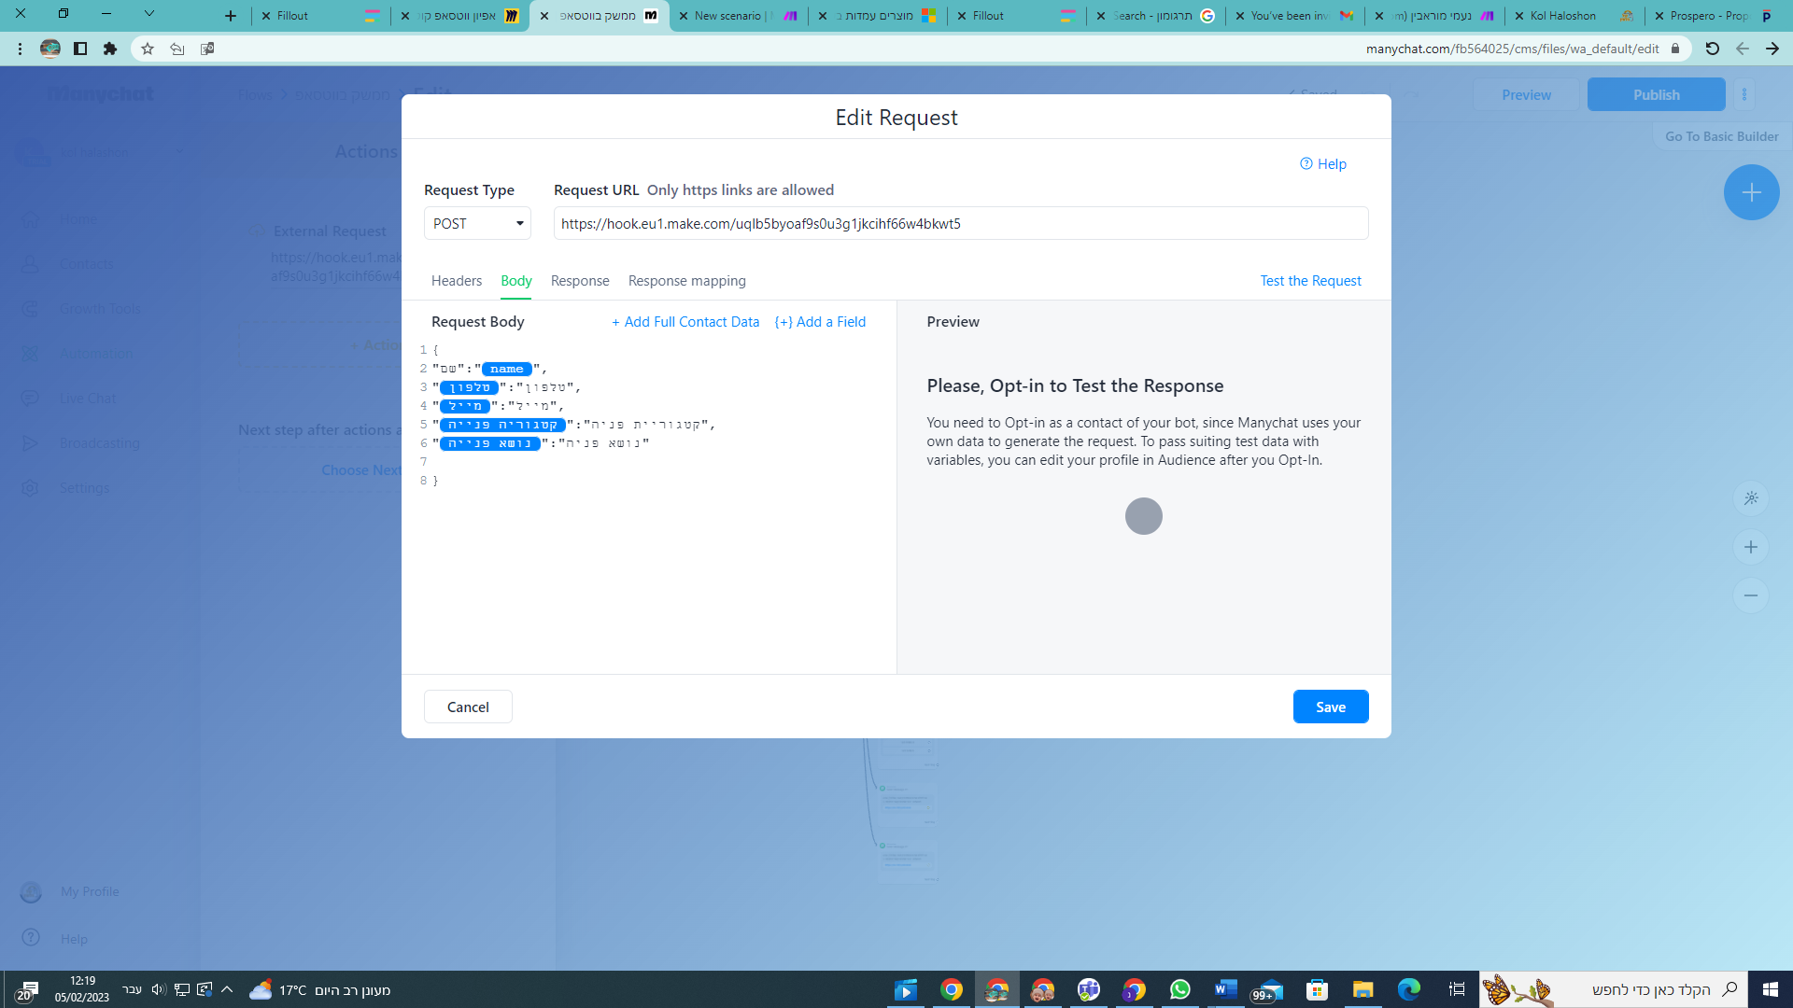The height and width of the screenshot is (1008, 1793).
Task: Open more options menu beside Publish
Action: click(1744, 94)
